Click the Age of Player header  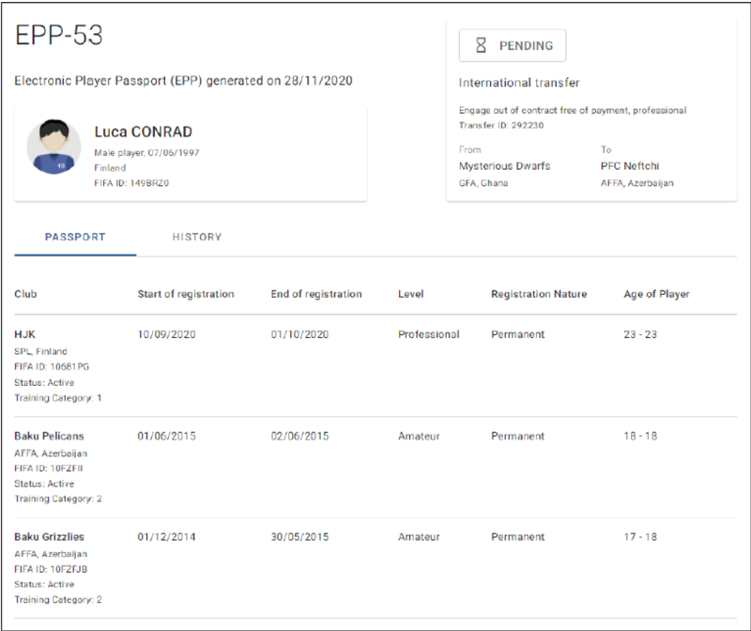tap(656, 294)
